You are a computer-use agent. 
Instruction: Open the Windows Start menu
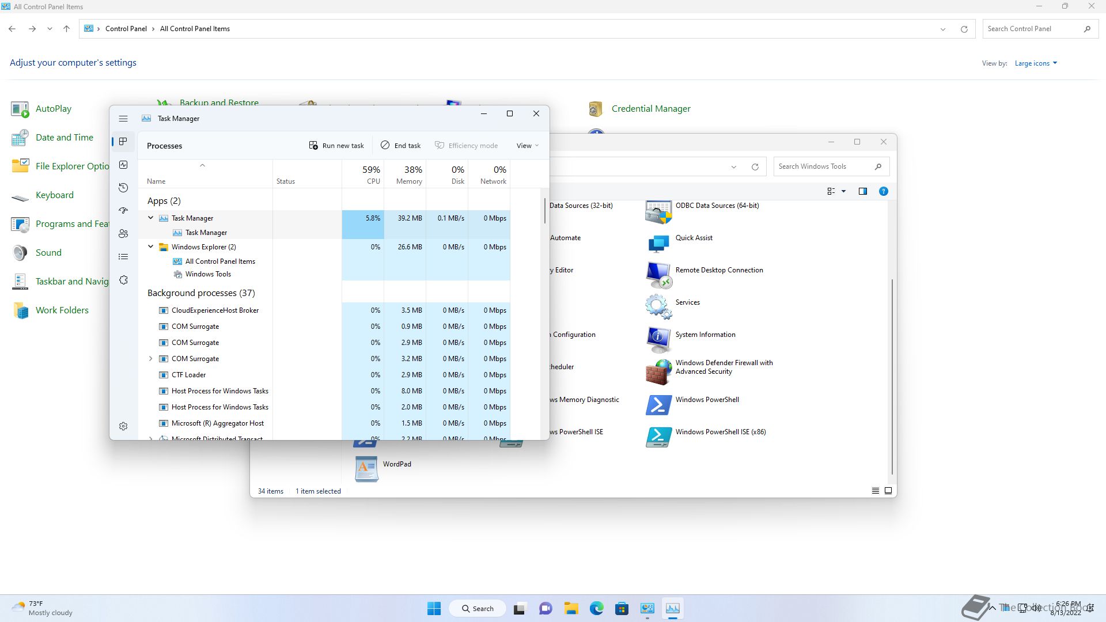click(x=434, y=608)
